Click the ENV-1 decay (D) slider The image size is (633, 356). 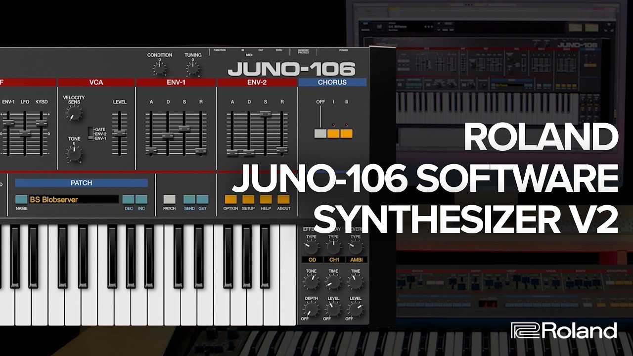coord(168,135)
